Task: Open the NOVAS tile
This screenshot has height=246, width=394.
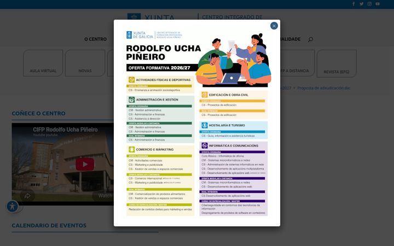Action: [85, 63]
